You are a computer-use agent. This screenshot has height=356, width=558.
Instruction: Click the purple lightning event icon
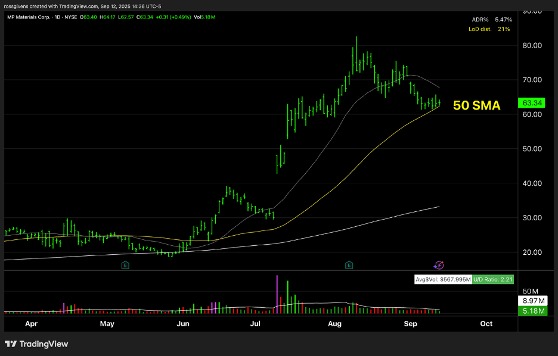439,265
